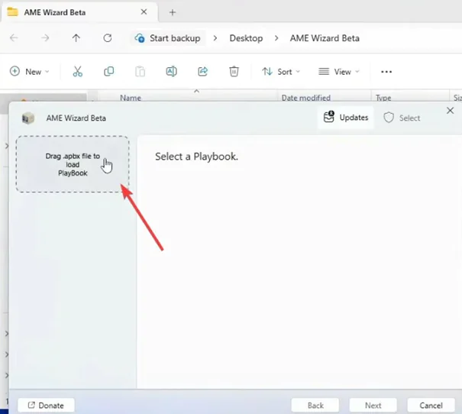Go back with the left arrow
Image resolution: width=462 pixels, height=414 pixels.
(14, 38)
